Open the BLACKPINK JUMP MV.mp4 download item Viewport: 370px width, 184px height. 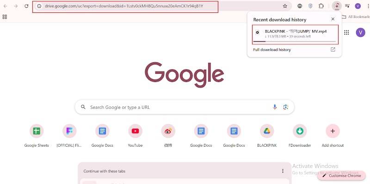pos(295,34)
